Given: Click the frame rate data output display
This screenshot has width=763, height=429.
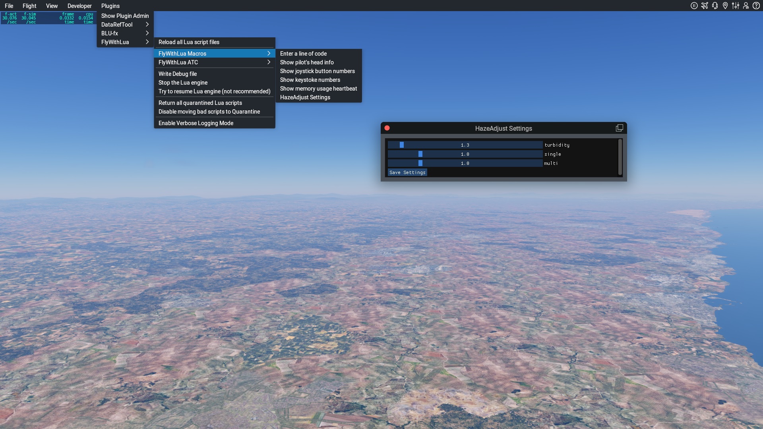Looking at the screenshot, I should pyautogui.click(x=48, y=18).
